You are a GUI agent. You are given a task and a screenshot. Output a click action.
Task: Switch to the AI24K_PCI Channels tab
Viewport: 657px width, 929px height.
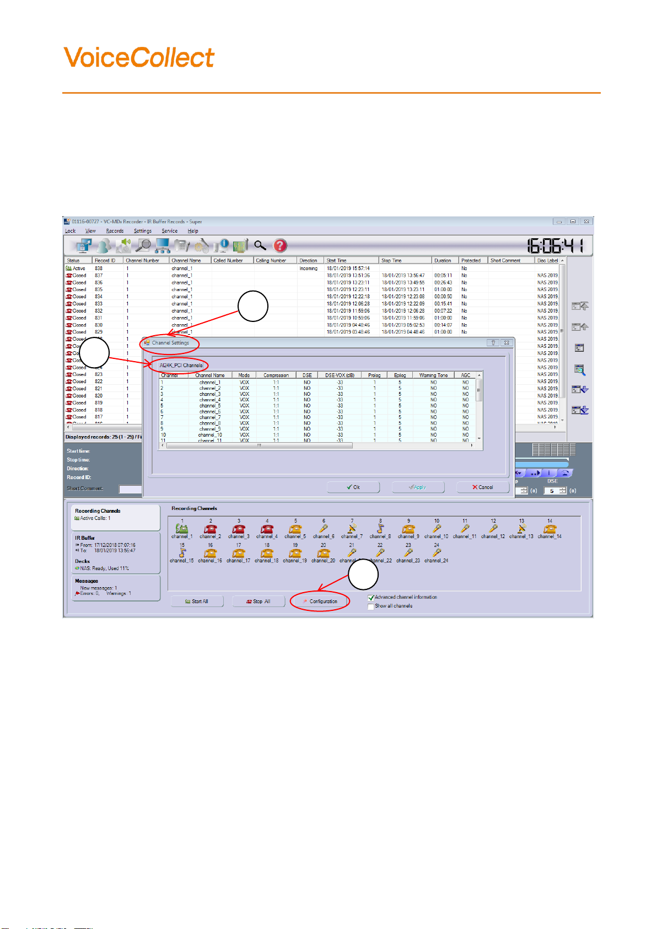tap(181, 365)
